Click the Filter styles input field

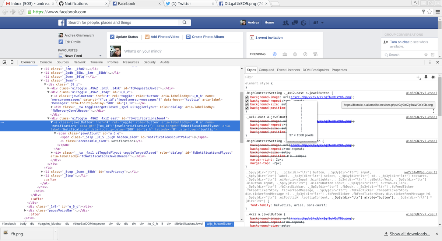pos(328,77)
